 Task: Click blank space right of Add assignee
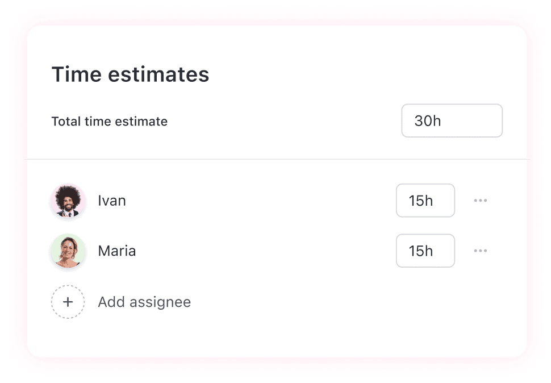click(x=341, y=302)
